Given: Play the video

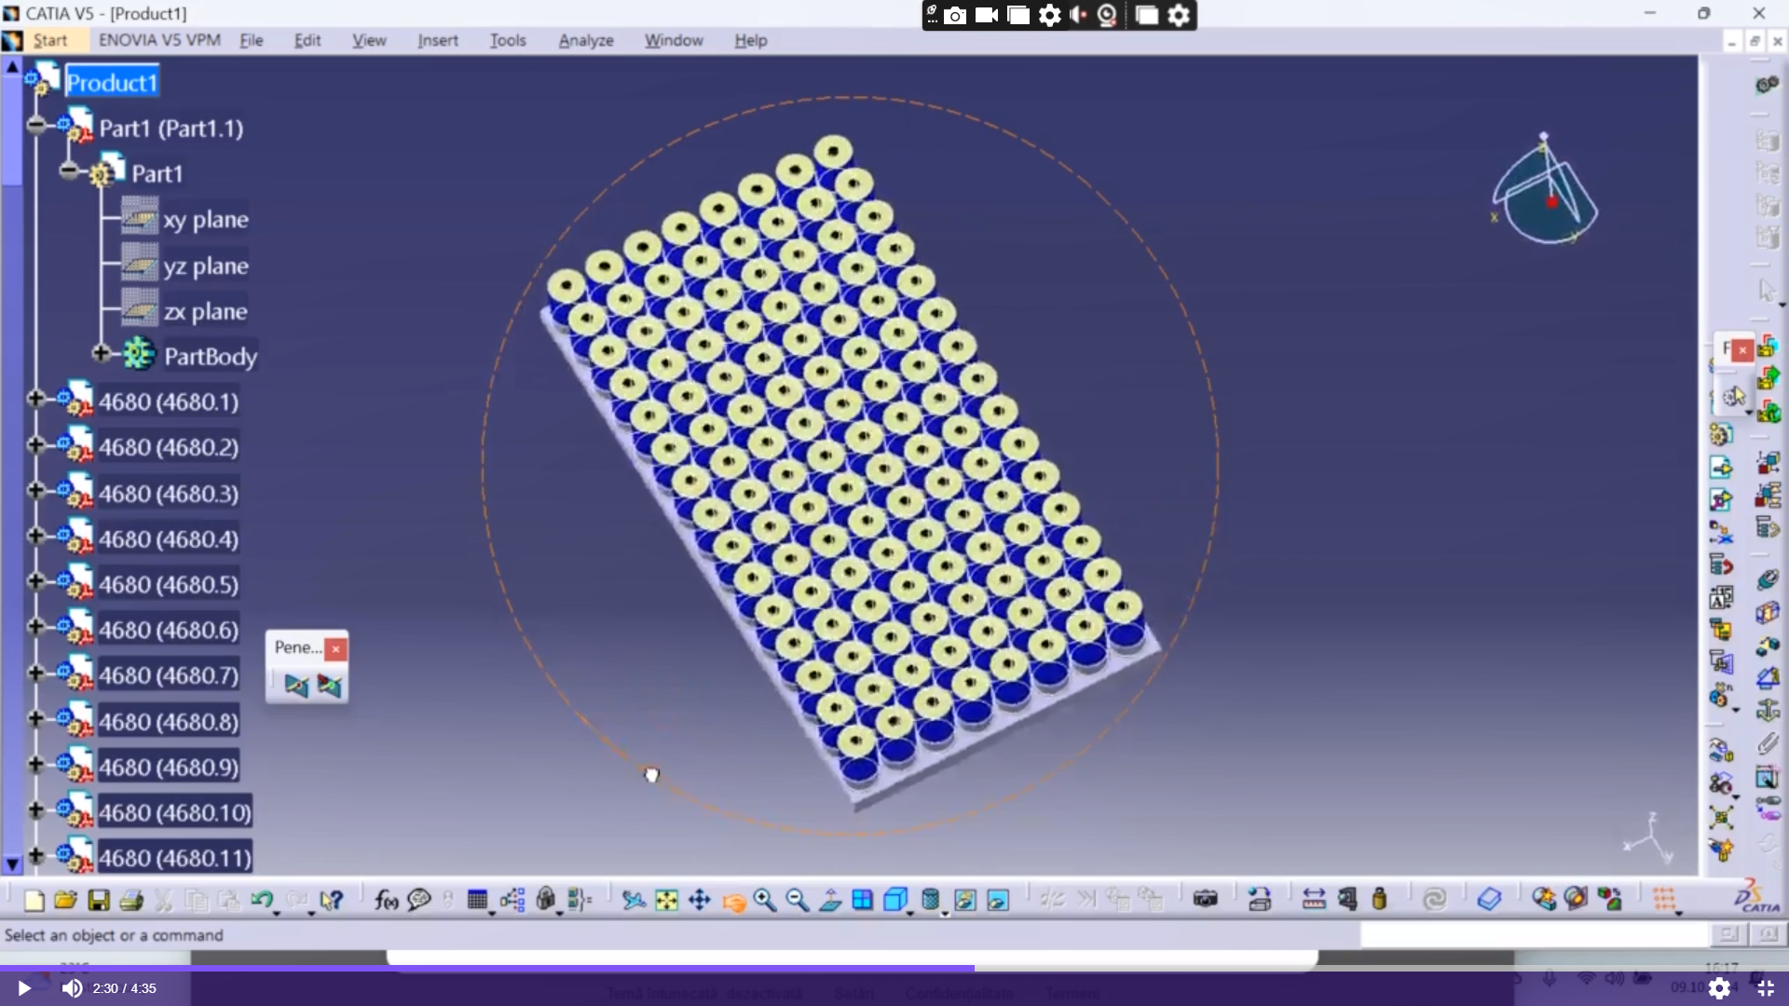Looking at the screenshot, I should [x=24, y=988].
